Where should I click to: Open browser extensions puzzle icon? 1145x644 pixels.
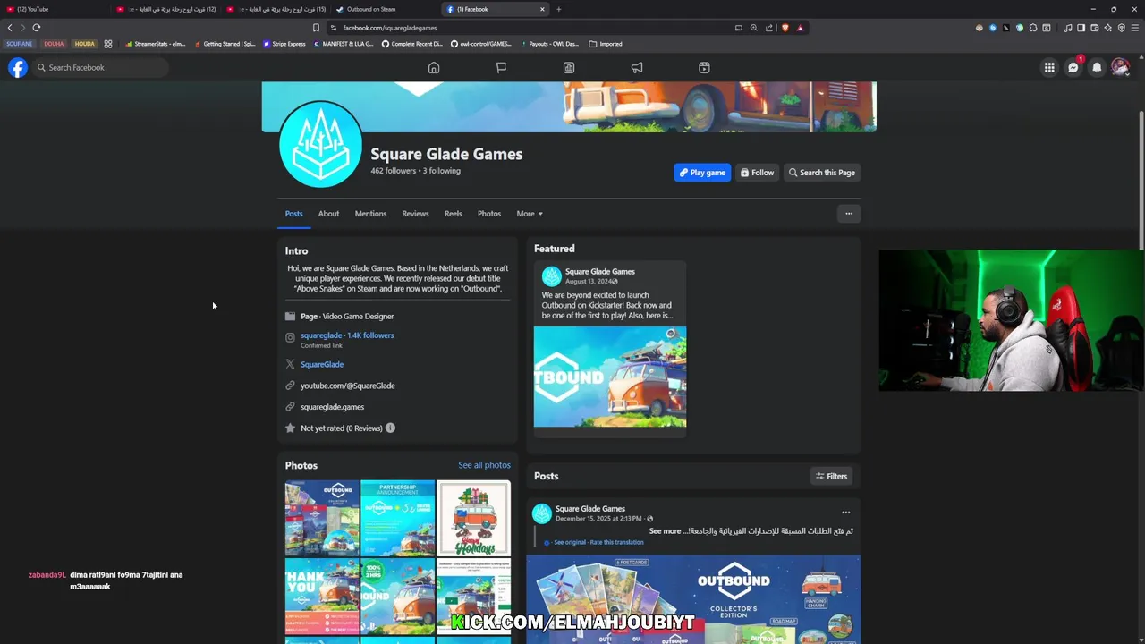(1033, 28)
